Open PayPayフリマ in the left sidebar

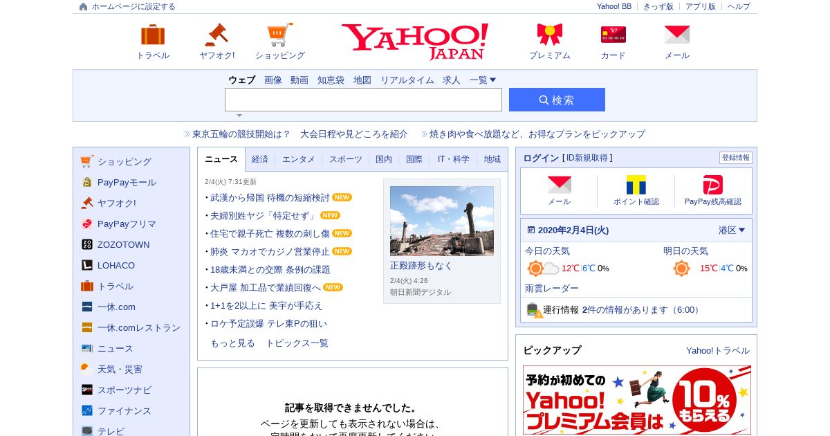[127, 224]
